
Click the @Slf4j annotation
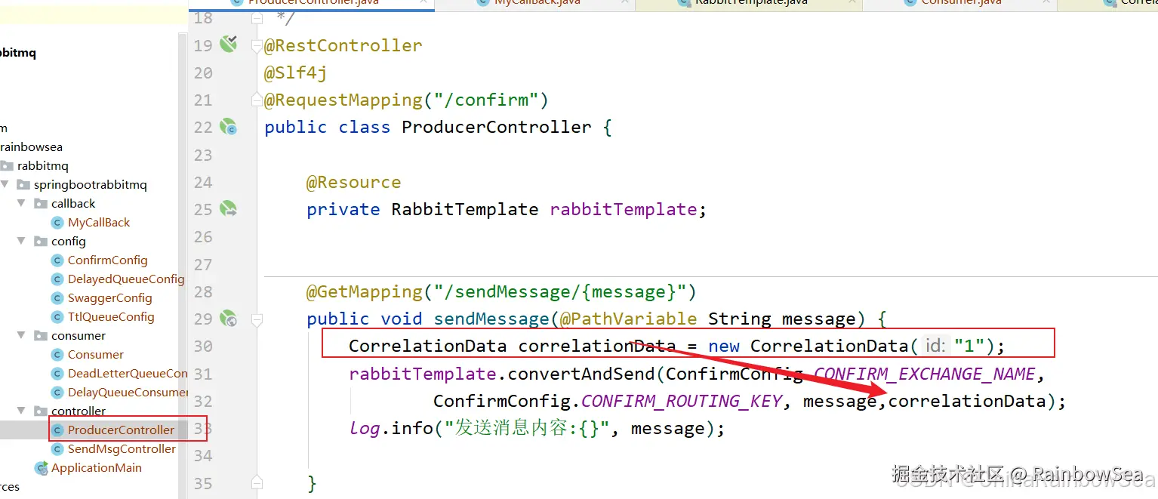coord(295,72)
